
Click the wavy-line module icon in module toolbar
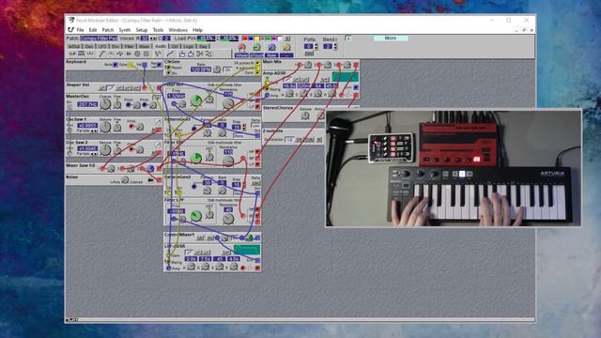point(208,54)
